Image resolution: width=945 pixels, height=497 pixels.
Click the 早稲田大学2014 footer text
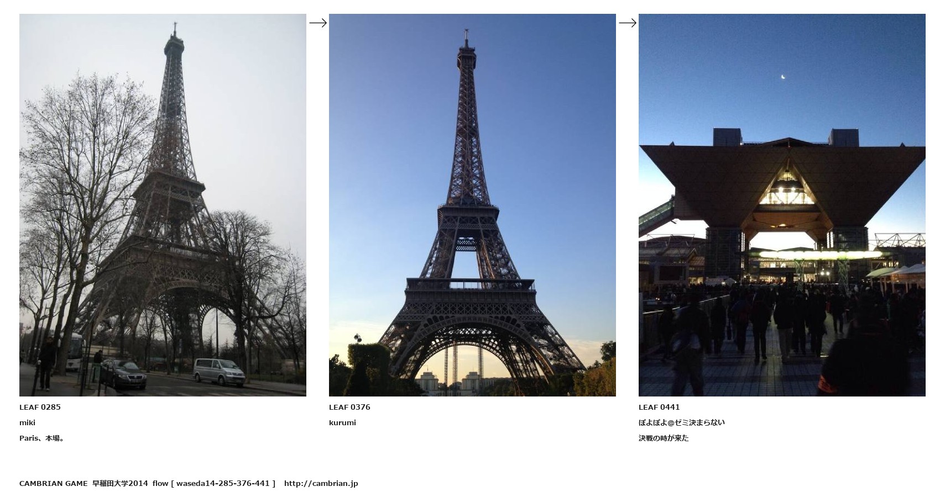point(120,483)
